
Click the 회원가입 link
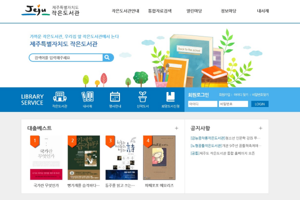[224, 94]
